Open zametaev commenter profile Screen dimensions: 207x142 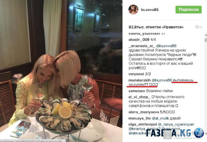pos(137,91)
